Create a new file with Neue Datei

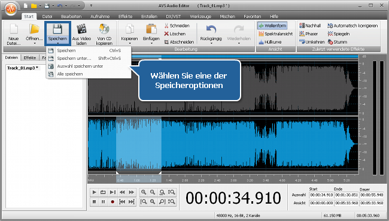[x=13, y=34]
